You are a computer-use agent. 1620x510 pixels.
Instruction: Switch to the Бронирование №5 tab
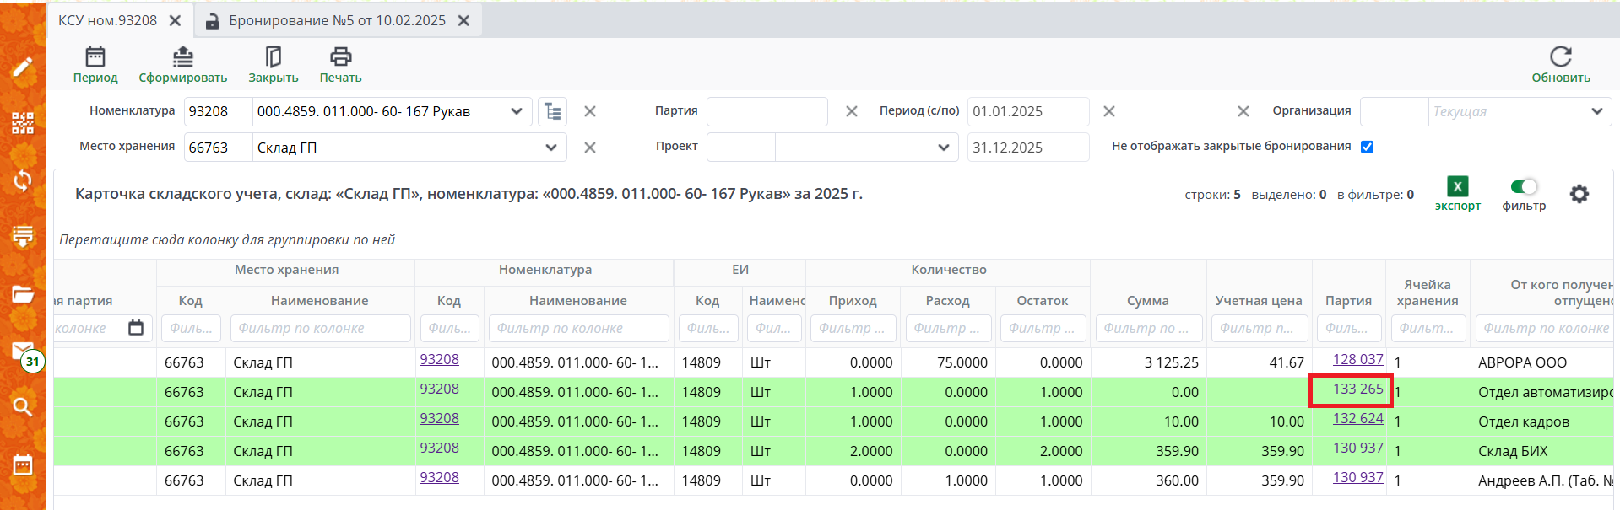pos(337,21)
